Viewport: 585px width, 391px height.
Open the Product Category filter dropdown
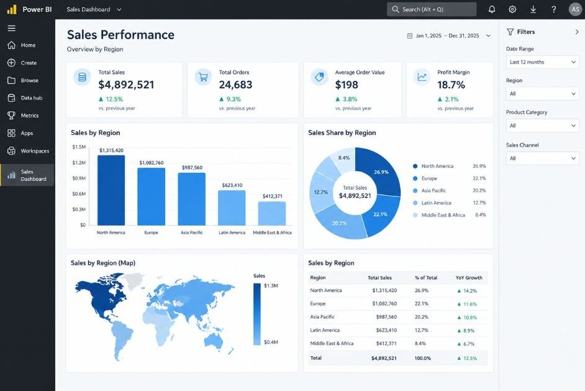(x=543, y=126)
